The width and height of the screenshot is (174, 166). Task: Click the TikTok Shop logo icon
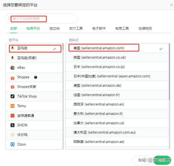pyautogui.click(x=12, y=96)
